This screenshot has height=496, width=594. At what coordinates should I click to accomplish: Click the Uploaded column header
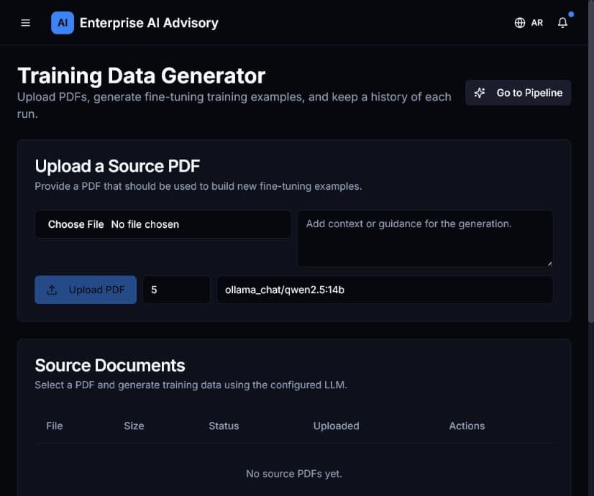337,426
